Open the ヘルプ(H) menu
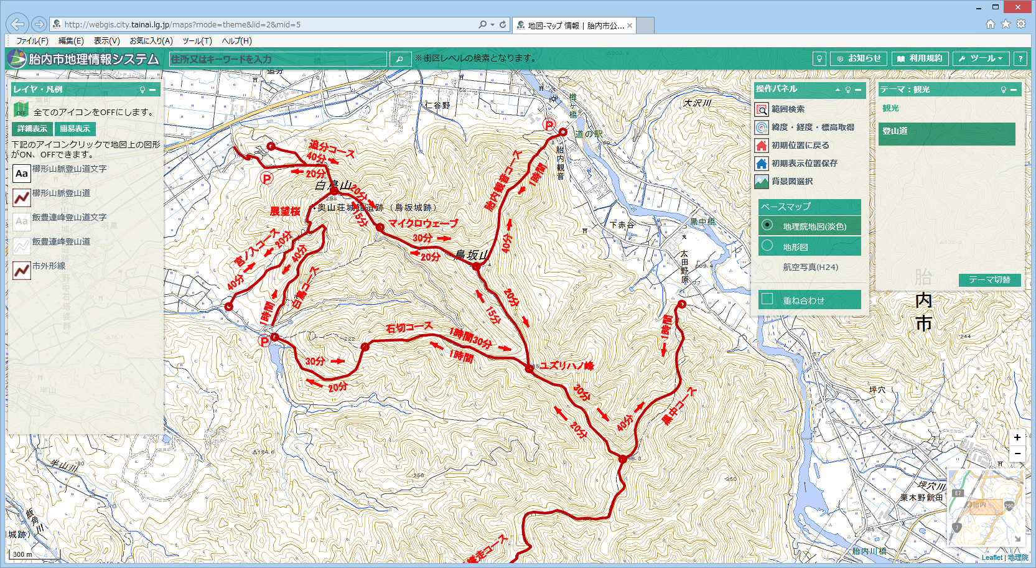 pyautogui.click(x=237, y=41)
